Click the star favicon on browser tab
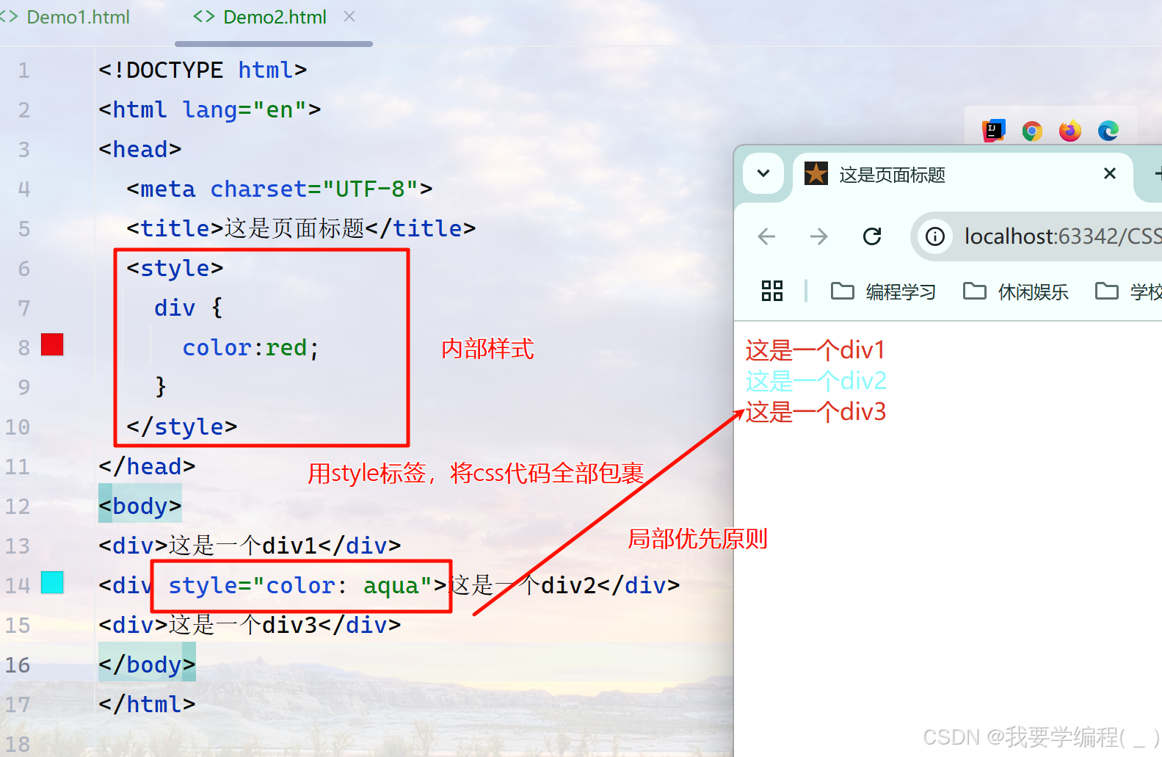The width and height of the screenshot is (1162, 757). (x=816, y=173)
